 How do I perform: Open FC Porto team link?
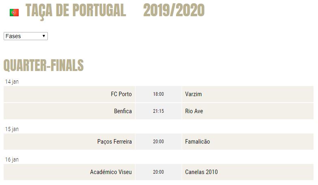click(121, 94)
